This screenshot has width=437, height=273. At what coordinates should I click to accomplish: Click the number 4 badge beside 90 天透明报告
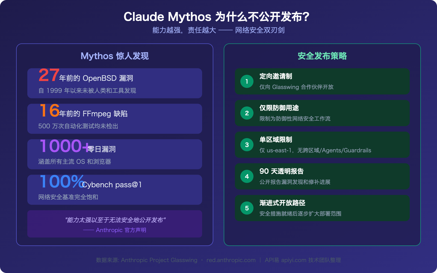tap(247, 176)
